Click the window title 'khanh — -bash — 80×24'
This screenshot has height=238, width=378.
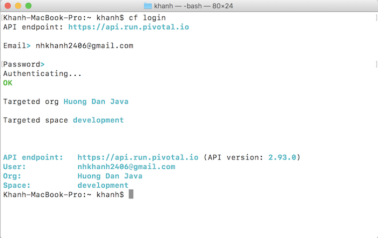[x=193, y=6]
